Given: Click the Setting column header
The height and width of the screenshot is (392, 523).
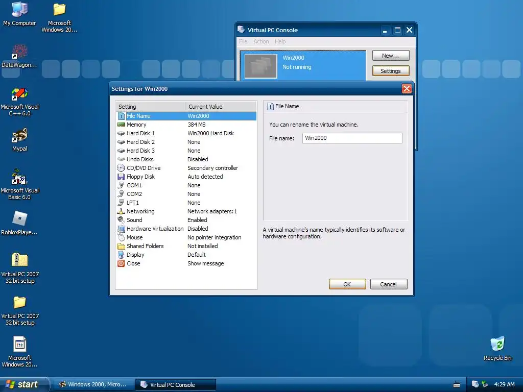Looking at the screenshot, I should click(151, 107).
